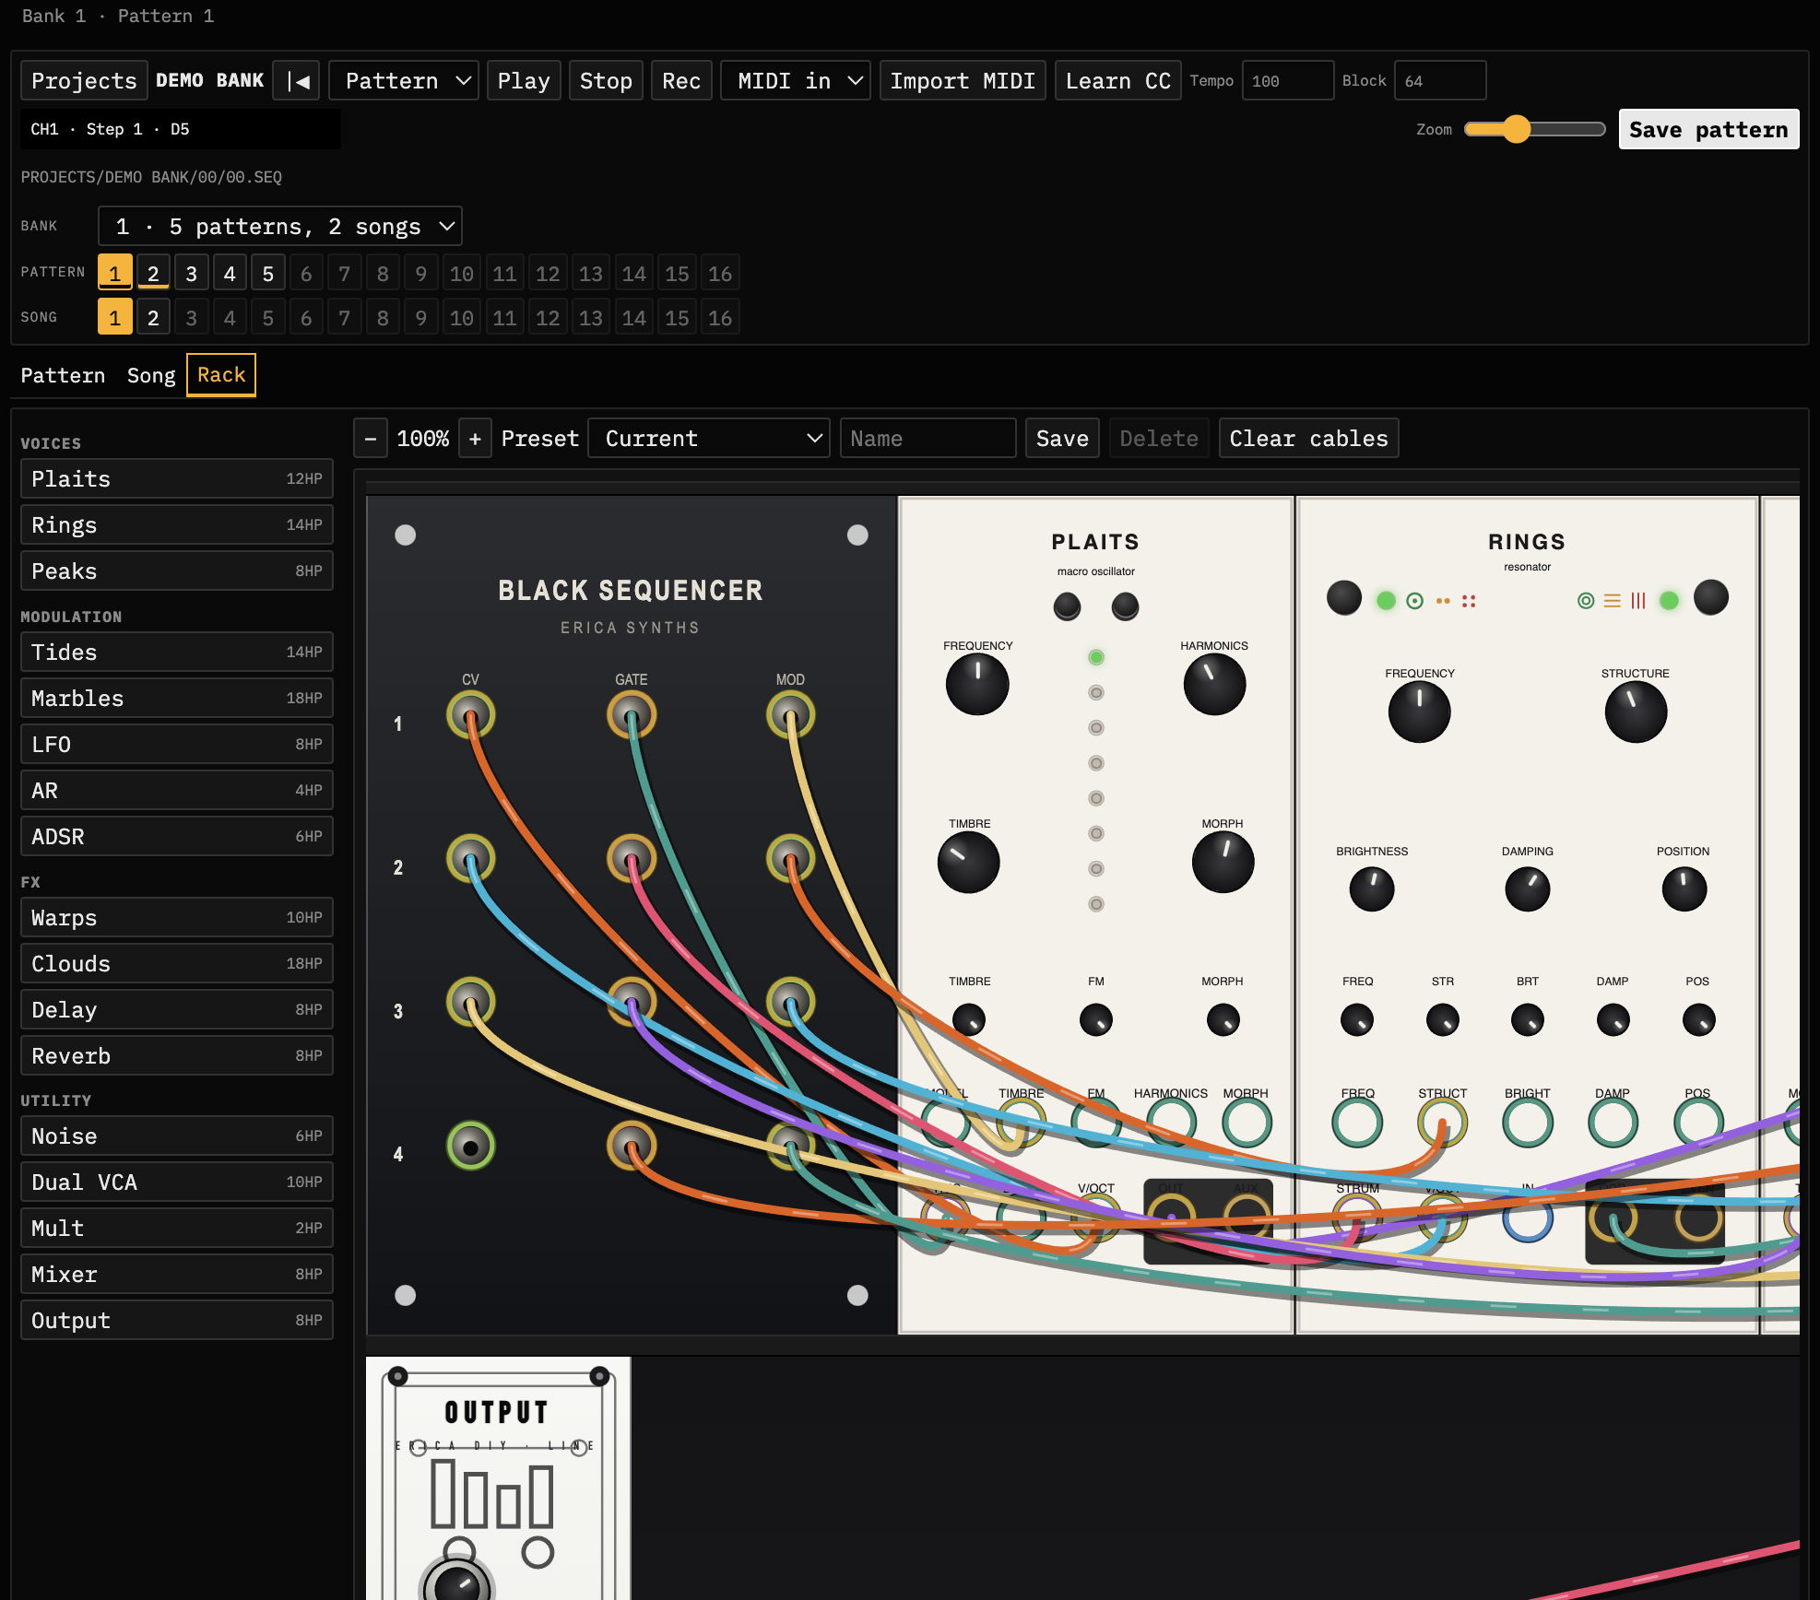Switch to the Song tab
Image resolution: width=1820 pixels, height=1600 pixels.
pos(151,376)
